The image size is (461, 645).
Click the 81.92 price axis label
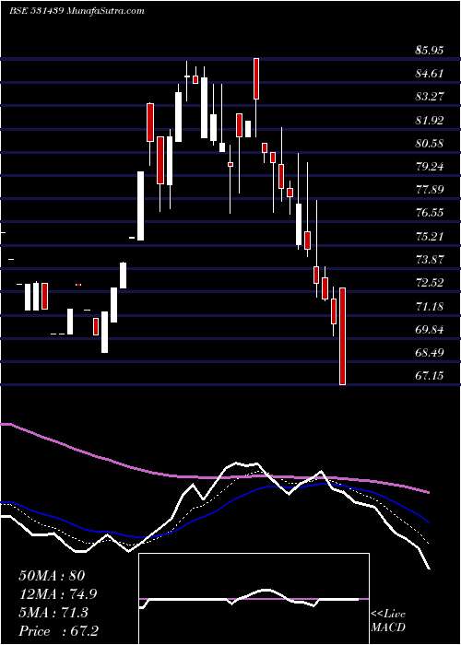point(430,121)
